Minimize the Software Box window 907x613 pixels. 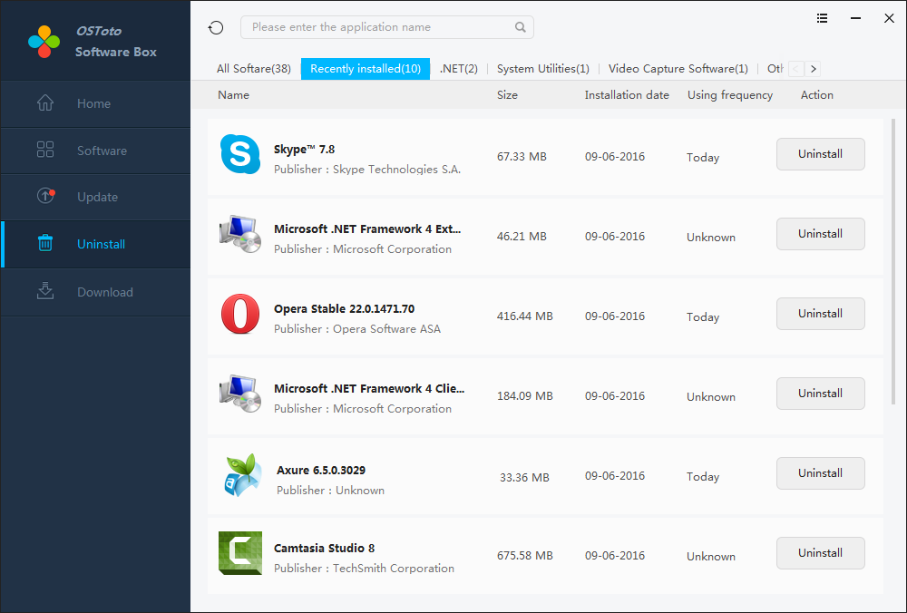[855, 18]
